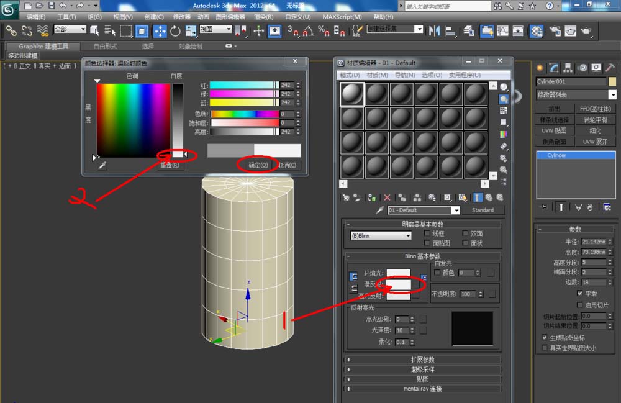Screen dimensions: 621x403
Task: Expand the mental ray 连接 rollout
Action: 422,389
